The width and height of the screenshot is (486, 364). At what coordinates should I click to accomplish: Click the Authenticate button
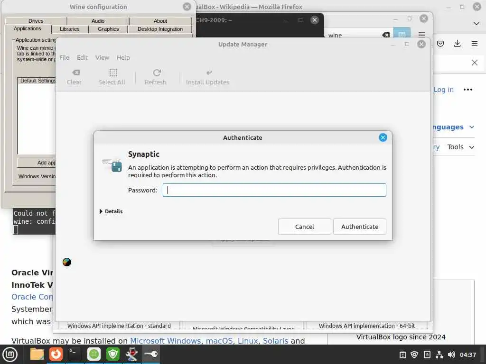(360, 227)
